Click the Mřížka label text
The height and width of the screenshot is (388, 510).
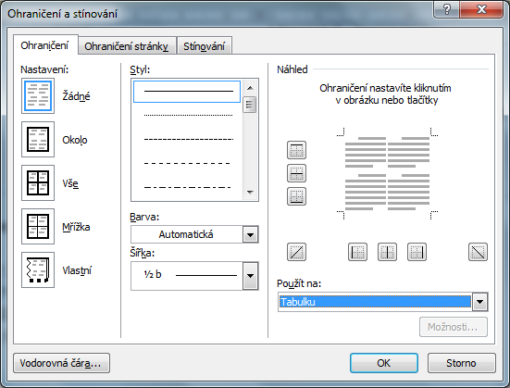[x=76, y=227]
